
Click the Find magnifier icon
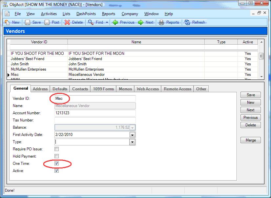tap(91, 22)
